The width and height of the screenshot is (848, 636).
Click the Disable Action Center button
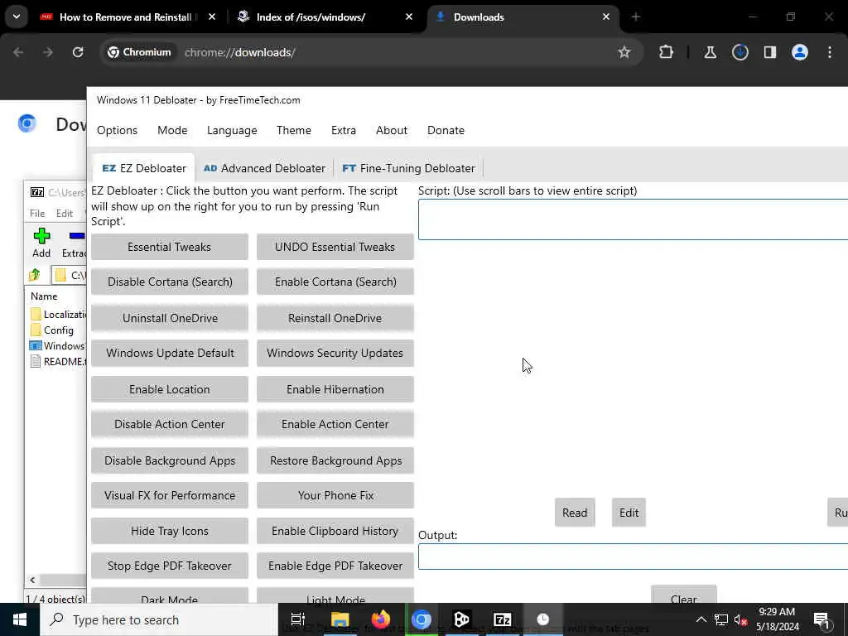coord(169,424)
